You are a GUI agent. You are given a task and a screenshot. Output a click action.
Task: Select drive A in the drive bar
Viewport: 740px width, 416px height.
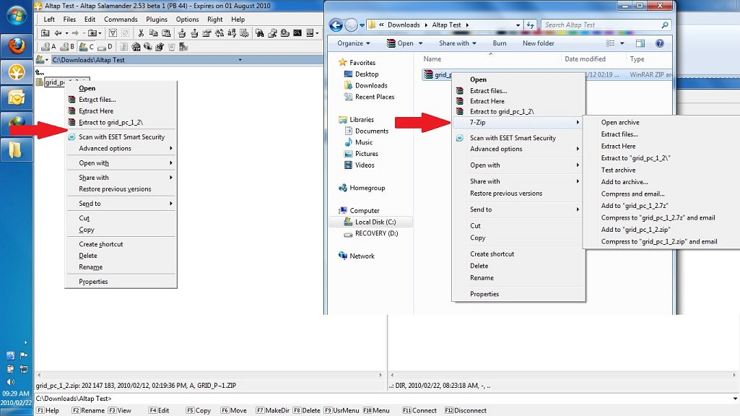tap(48, 47)
